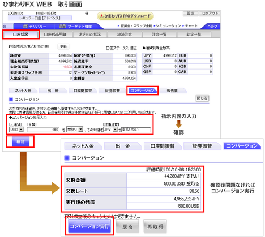
Task: Click the 戻る back button
Action: click(x=127, y=226)
